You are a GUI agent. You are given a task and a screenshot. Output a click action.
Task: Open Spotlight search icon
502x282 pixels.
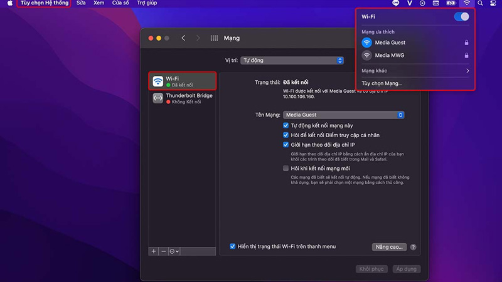[x=480, y=3]
